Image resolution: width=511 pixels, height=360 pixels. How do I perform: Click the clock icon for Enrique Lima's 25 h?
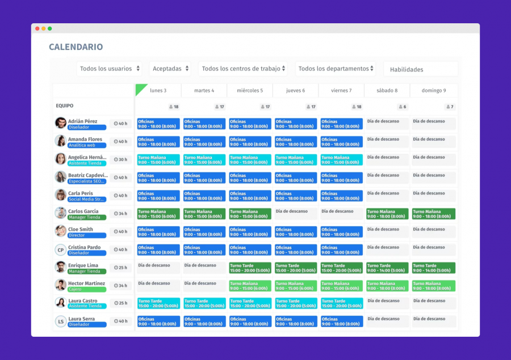click(x=116, y=268)
